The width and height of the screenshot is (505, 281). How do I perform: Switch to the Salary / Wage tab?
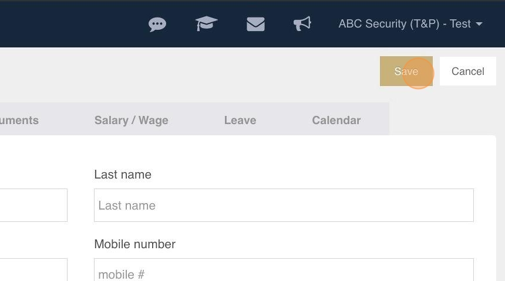(132, 120)
